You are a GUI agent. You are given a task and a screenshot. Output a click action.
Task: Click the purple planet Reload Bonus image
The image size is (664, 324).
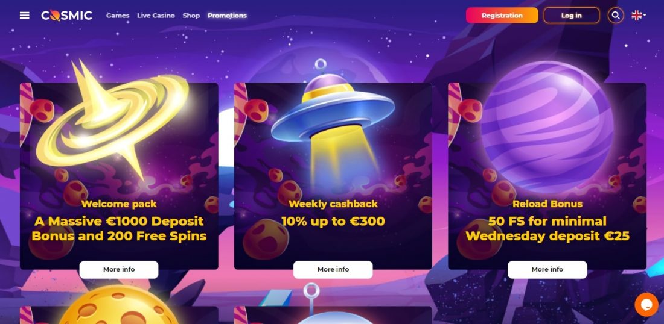click(x=547, y=126)
